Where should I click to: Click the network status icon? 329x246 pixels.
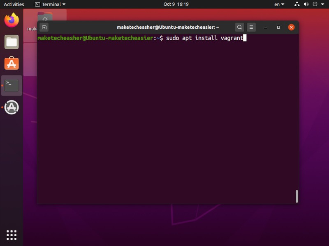click(297, 4)
